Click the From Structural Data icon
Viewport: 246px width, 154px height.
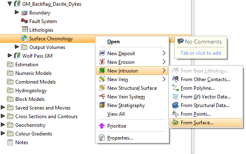[175, 105]
